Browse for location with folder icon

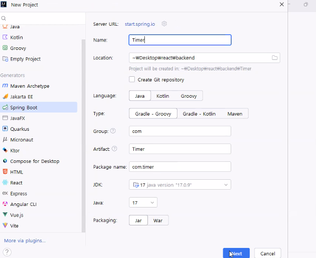click(x=274, y=58)
